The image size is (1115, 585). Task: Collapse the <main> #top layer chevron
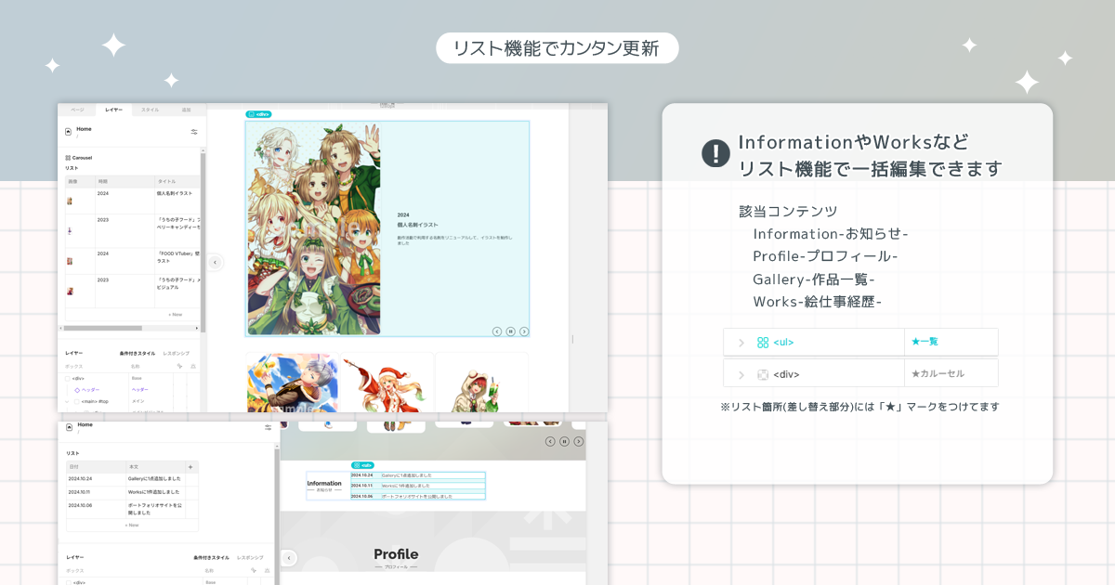69,401
